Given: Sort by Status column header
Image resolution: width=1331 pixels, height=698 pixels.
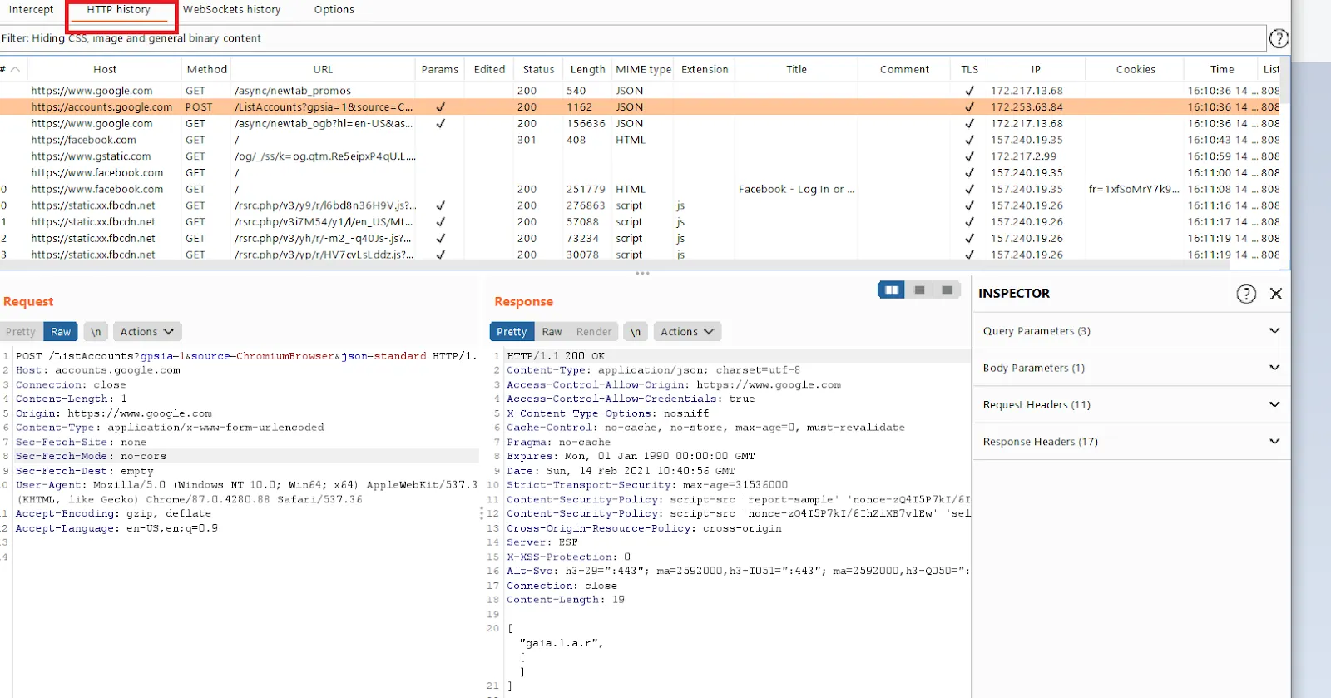Looking at the screenshot, I should (x=538, y=69).
